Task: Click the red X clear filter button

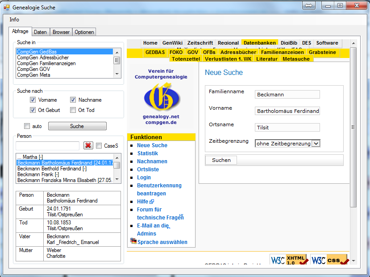Action: pyautogui.click(x=88, y=145)
